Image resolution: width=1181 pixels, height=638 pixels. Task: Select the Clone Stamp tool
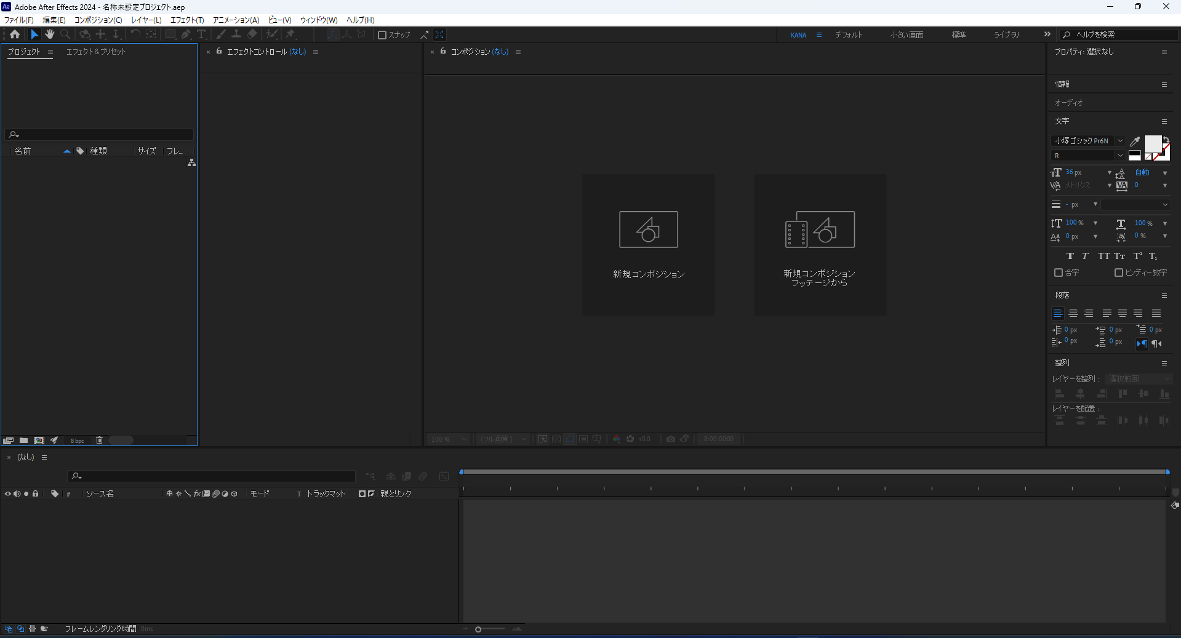[236, 34]
